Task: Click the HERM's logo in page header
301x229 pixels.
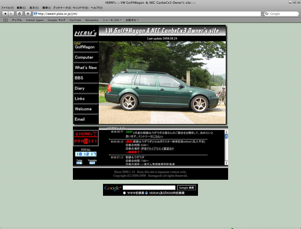Action: 86,33
